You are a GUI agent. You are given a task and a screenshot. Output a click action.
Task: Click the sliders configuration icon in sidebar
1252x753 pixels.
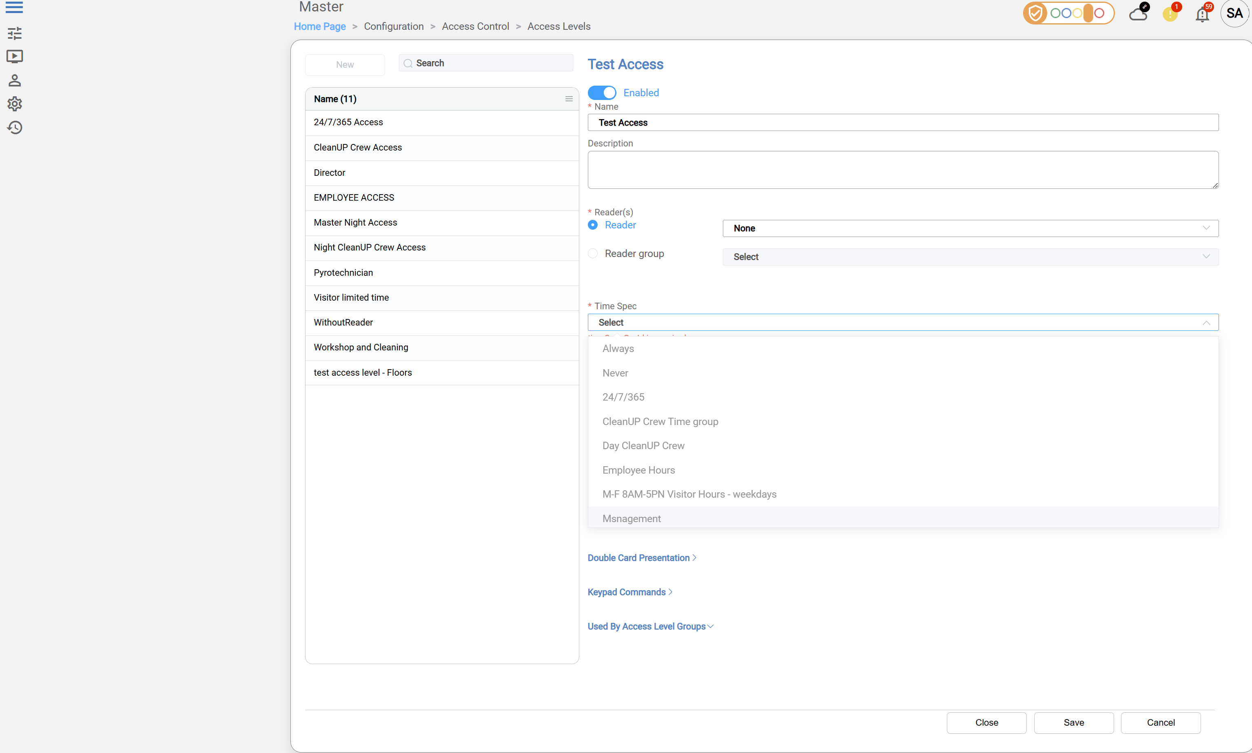tap(14, 33)
